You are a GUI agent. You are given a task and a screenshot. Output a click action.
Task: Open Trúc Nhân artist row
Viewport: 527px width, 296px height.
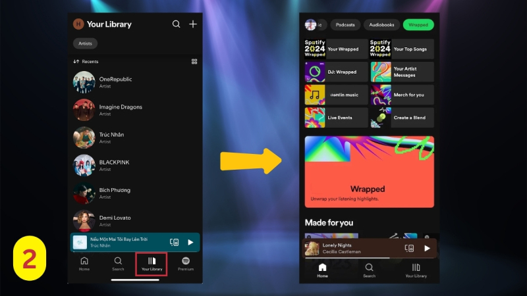[x=135, y=137]
